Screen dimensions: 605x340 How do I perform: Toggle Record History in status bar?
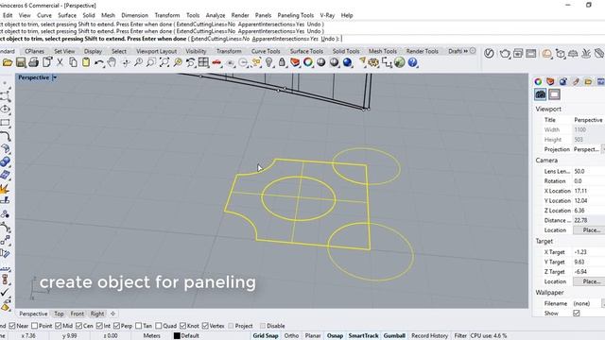point(429,336)
